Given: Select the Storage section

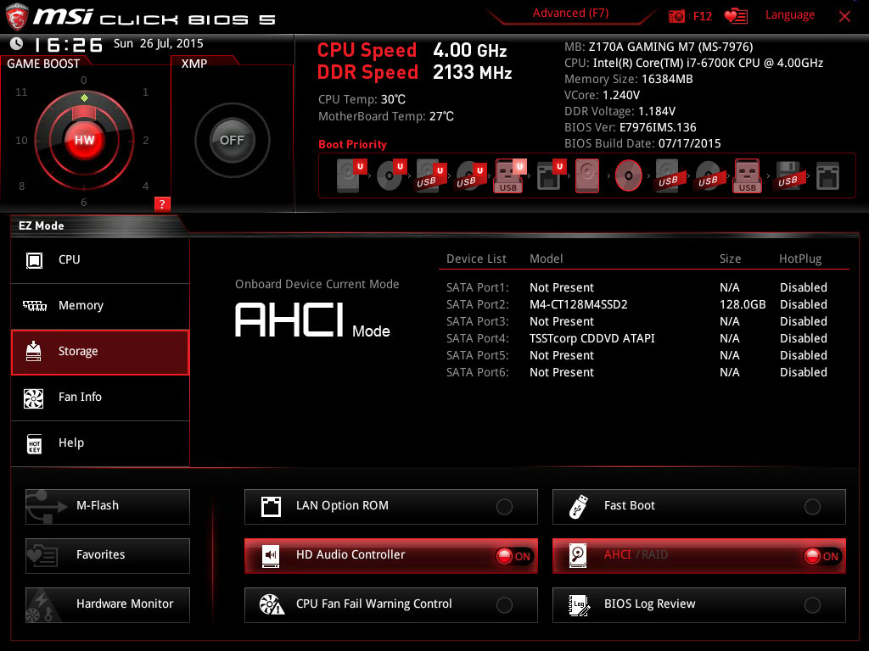Looking at the screenshot, I should pyautogui.click(x=100, y=352).
